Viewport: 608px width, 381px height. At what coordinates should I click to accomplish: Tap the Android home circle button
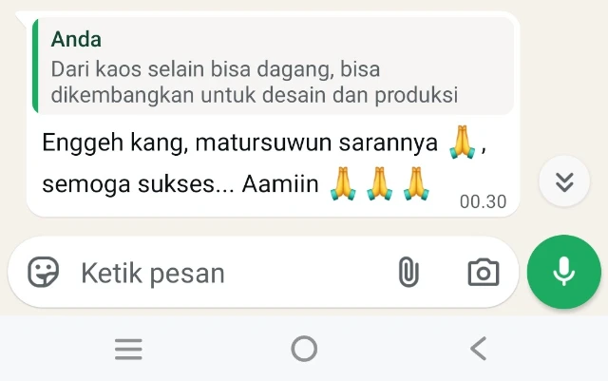tap(304, 349)
